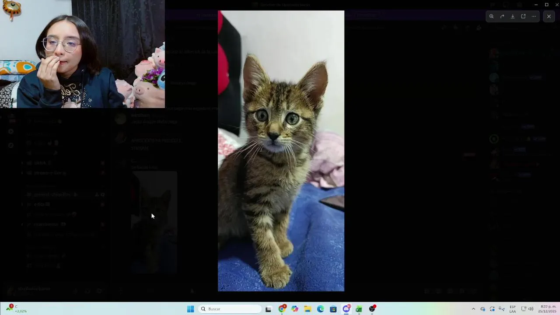
Task: Open Microsoft Store from taskbar
Action: pyautogui.click(x=333, y=309)
